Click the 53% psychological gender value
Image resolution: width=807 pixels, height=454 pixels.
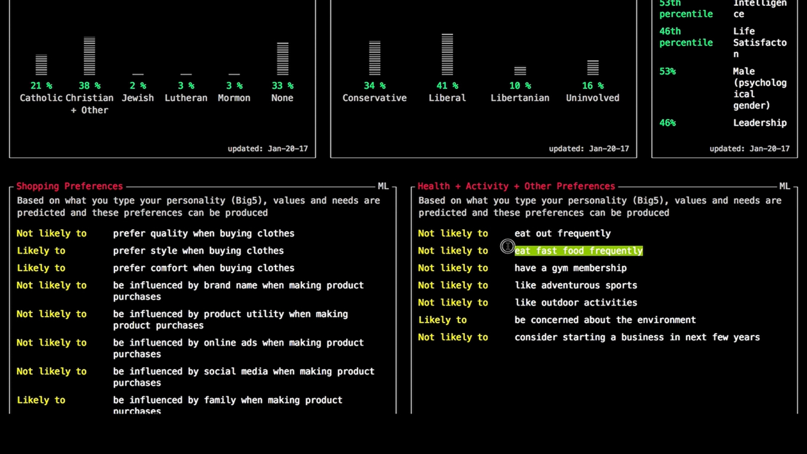pos(667,71)
